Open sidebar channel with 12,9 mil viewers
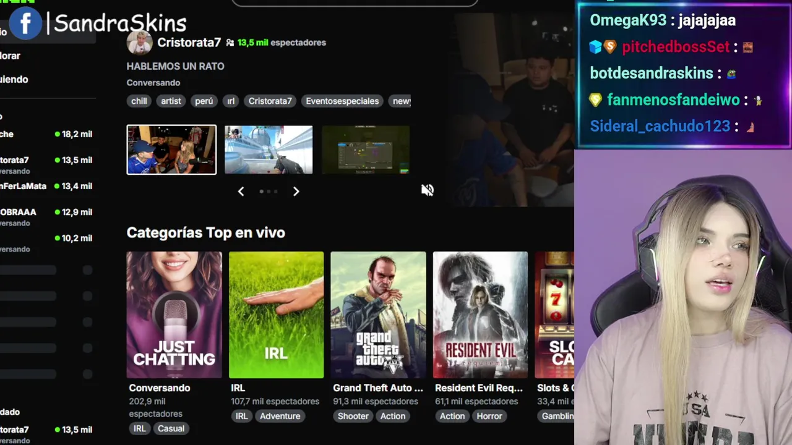 click(46, 217)
